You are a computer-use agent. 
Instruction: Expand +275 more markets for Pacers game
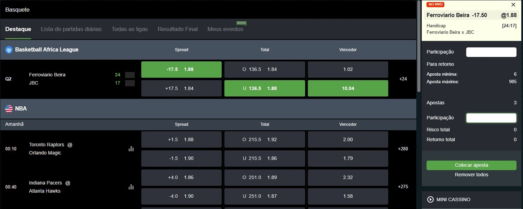pyautogui.click(x=403, y=187)
